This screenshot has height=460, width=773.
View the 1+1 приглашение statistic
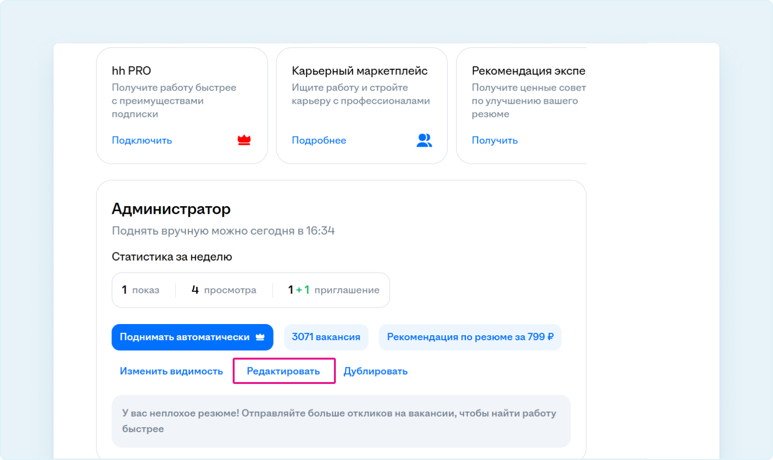coord(333,290)
